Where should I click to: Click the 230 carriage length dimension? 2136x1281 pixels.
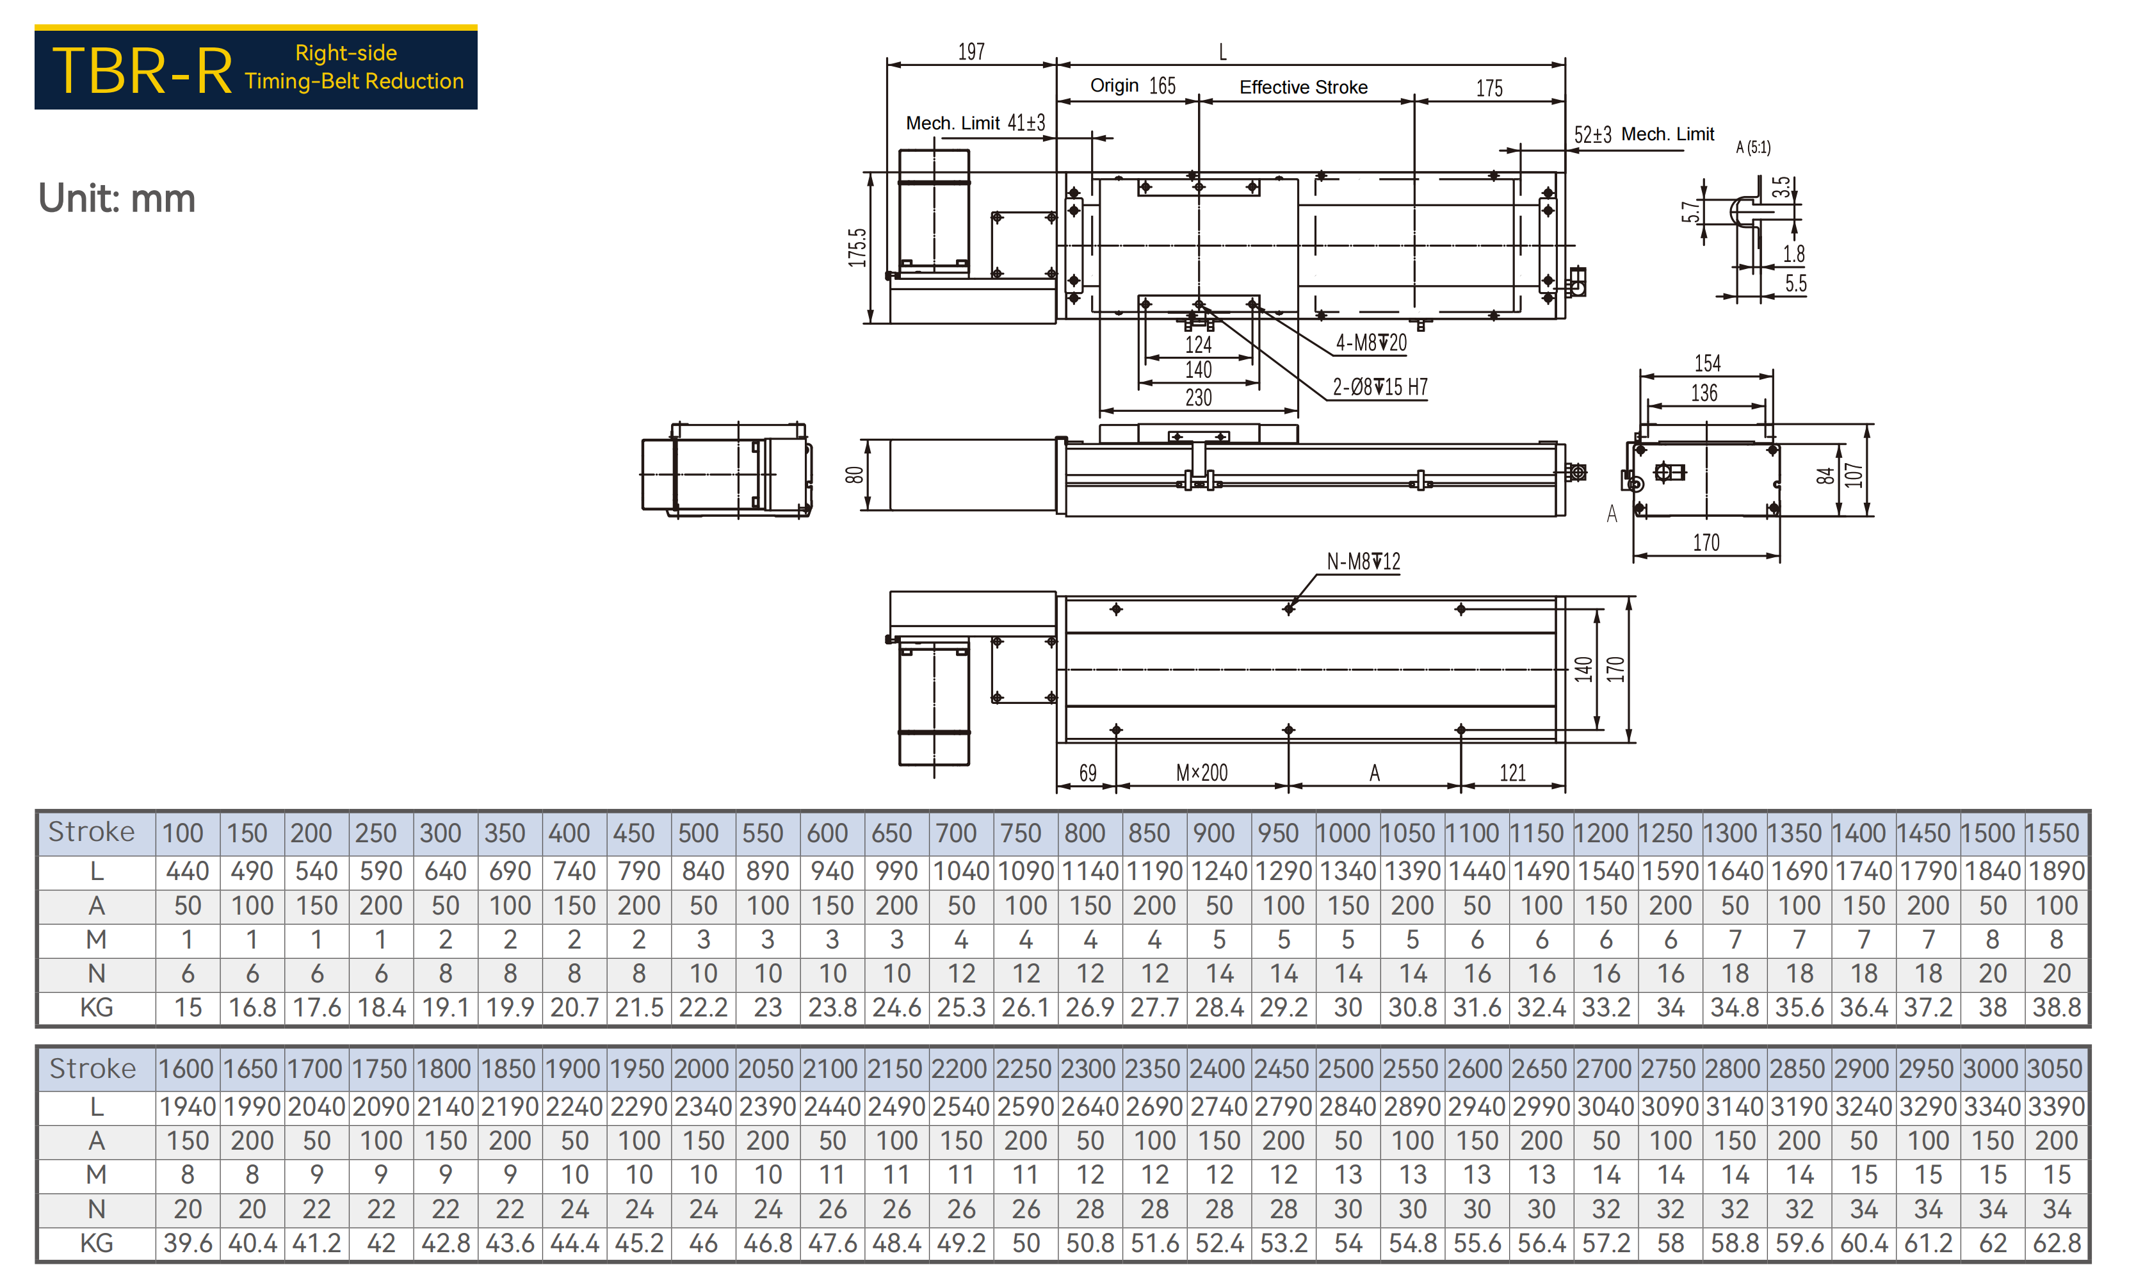pyautogui.click(x=1198, y=398)
